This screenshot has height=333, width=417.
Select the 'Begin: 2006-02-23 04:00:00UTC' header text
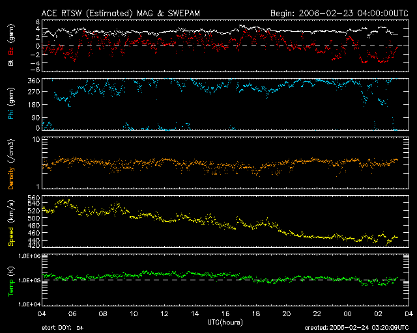[x=339, y=13]
